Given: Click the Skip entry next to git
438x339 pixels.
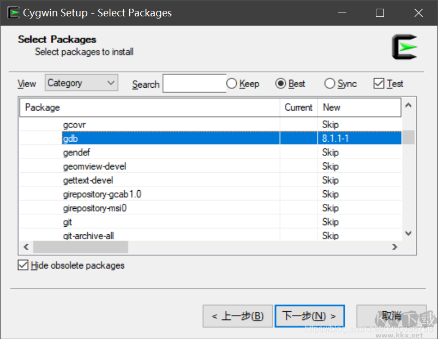Looking at the screenshot, I should coord(331,222).
